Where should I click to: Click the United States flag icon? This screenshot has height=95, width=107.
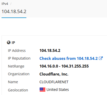pos(42,90)
